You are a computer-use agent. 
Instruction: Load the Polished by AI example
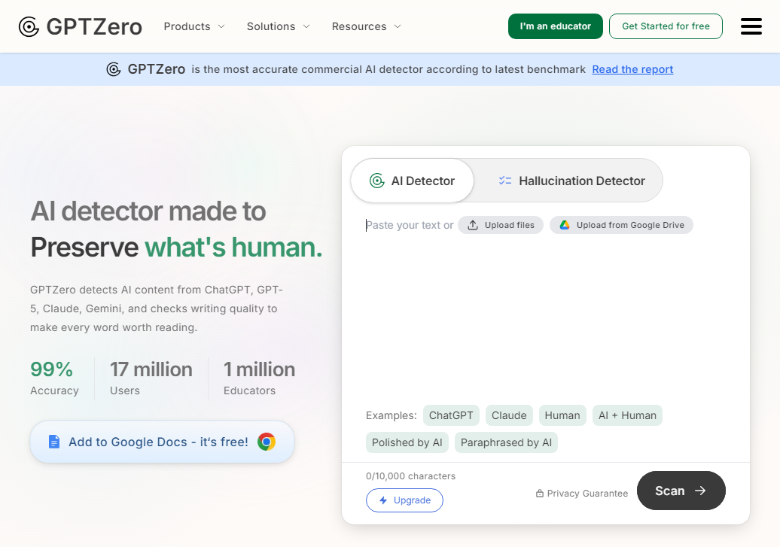pyautogui.click(x=407, y=442)
